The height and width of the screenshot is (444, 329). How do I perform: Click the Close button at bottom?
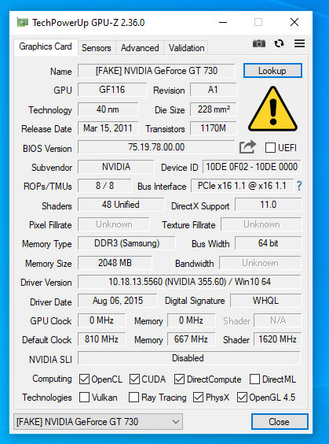(280, 422)
